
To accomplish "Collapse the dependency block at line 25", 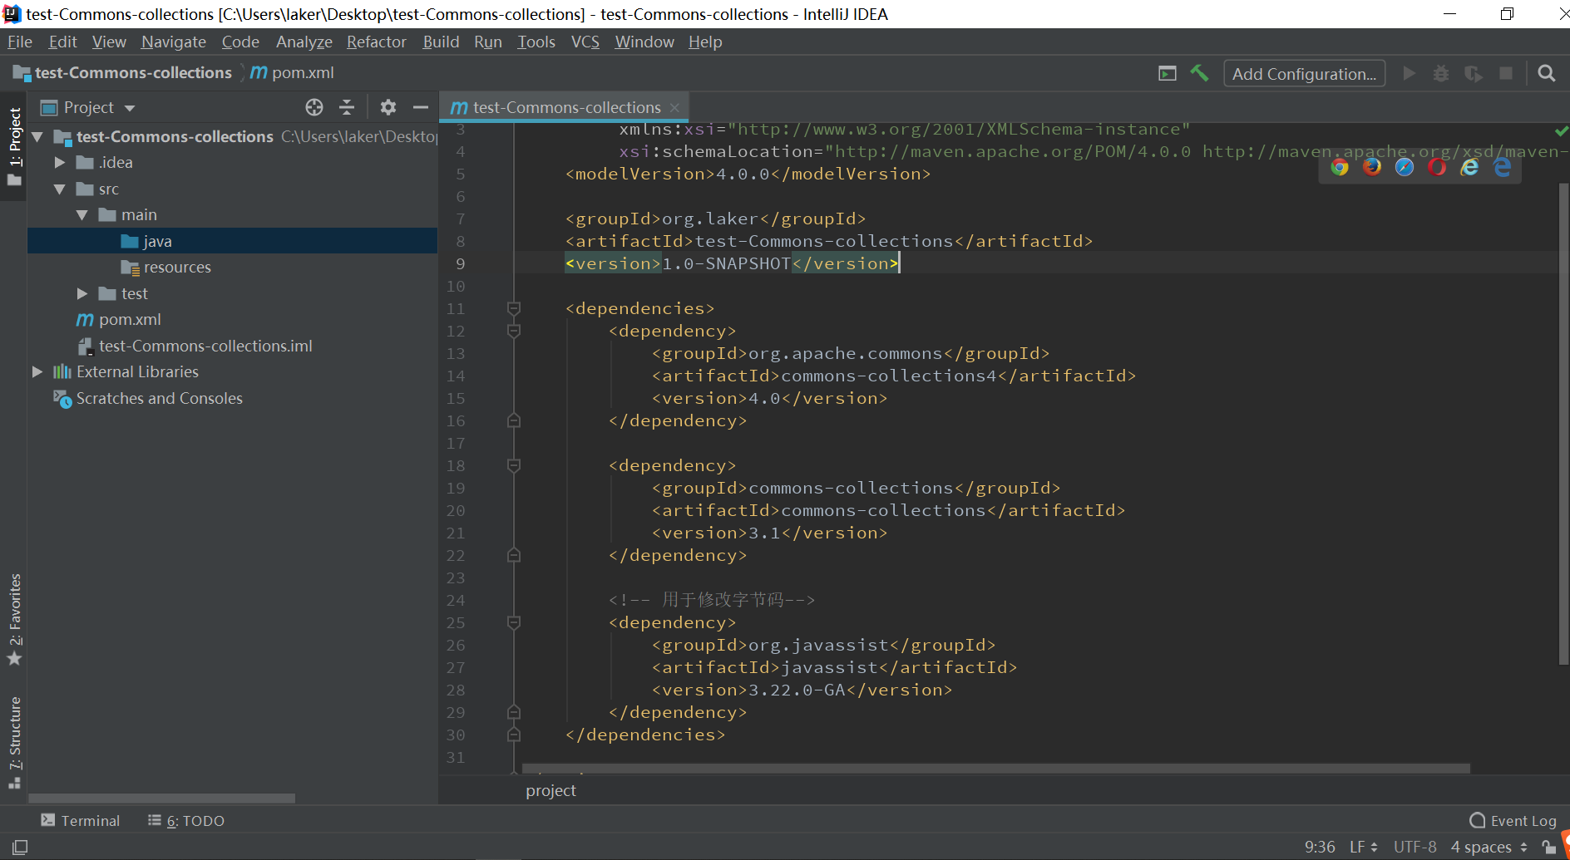I will 514,622.
